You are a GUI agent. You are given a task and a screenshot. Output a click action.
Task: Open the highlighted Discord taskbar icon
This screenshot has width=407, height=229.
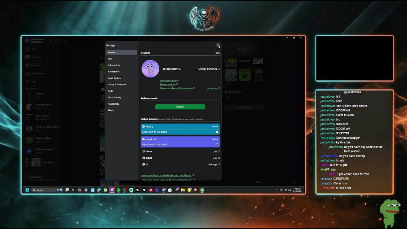pyautogui.click(x=112, y=190)
